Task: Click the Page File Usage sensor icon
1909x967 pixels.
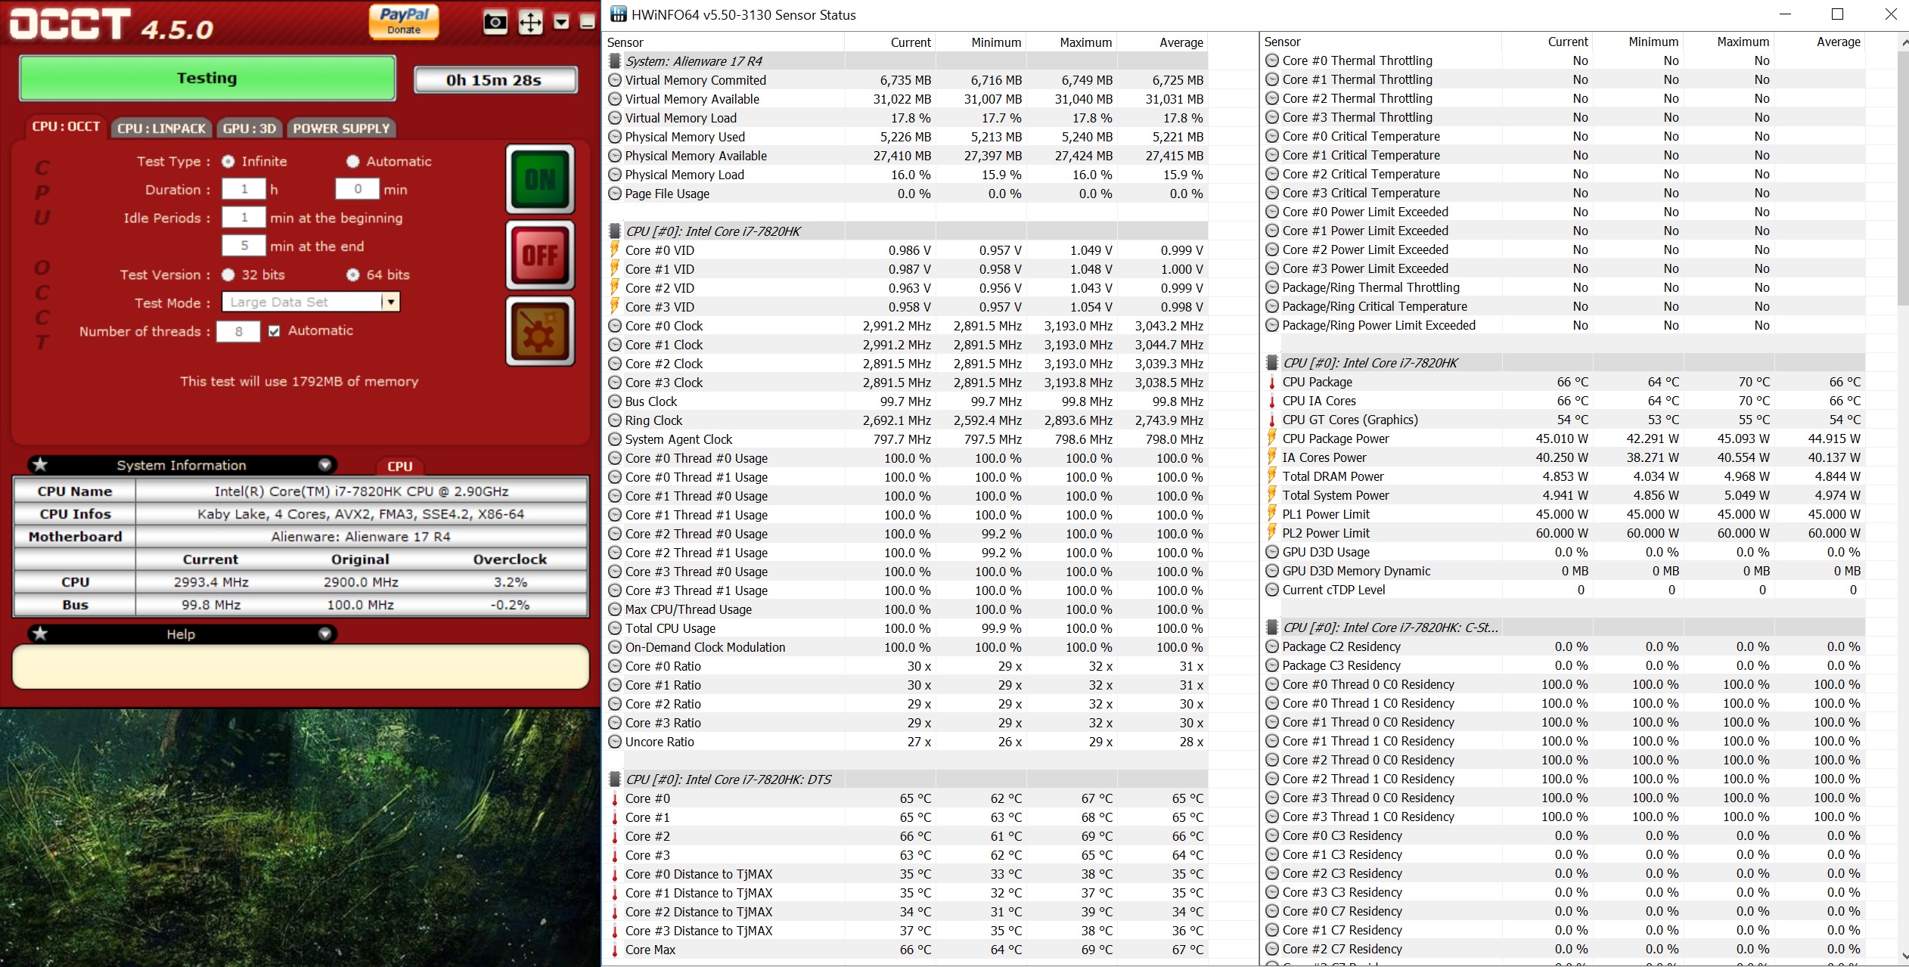Action: pyautogui.click(x=615, y=194)
